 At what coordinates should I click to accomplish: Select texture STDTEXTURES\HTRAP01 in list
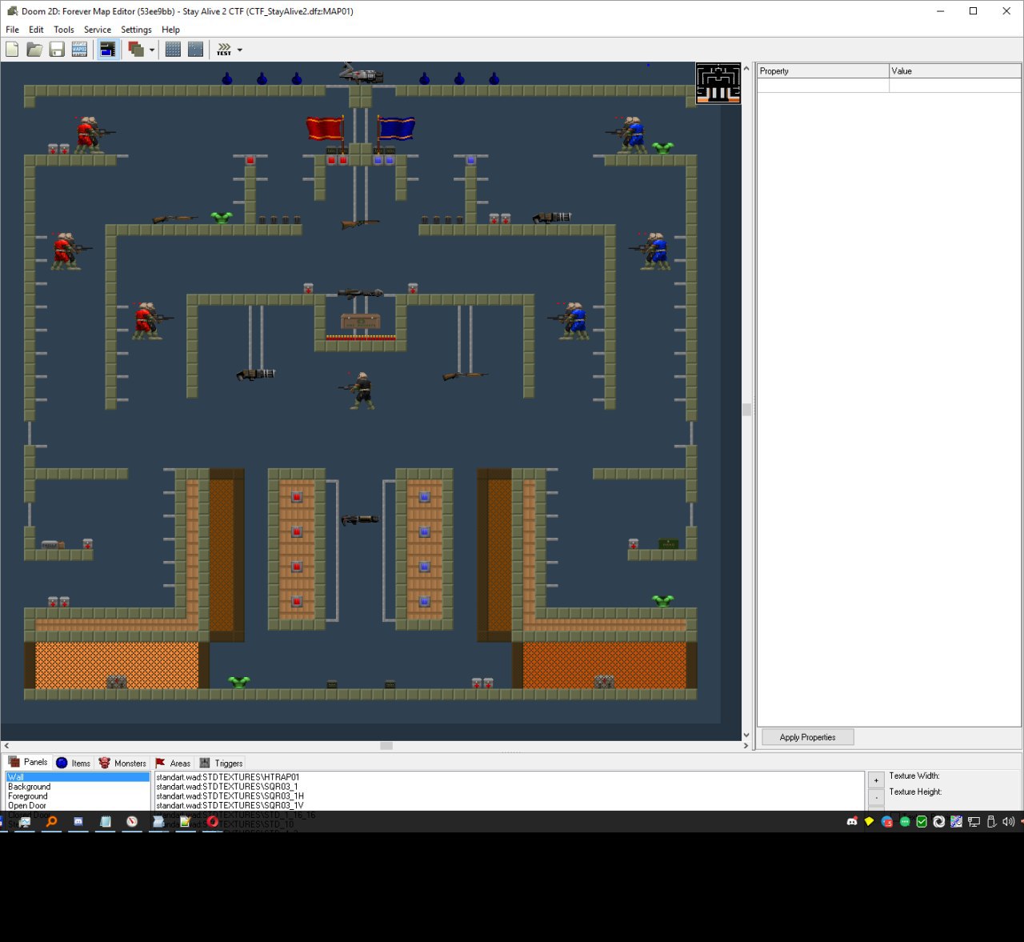[x=509, y=777]
